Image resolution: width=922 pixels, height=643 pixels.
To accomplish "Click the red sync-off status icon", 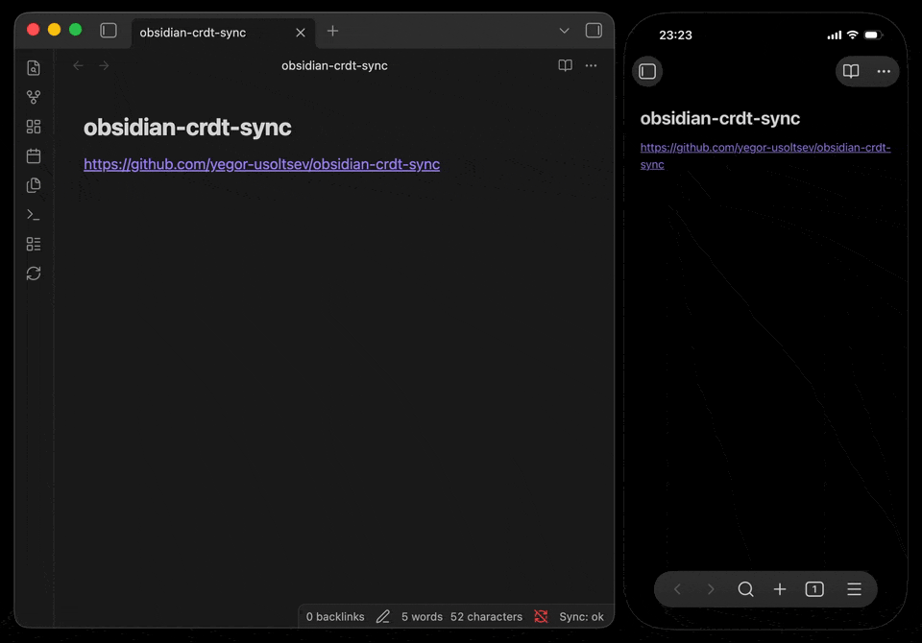I will (541, 616).
